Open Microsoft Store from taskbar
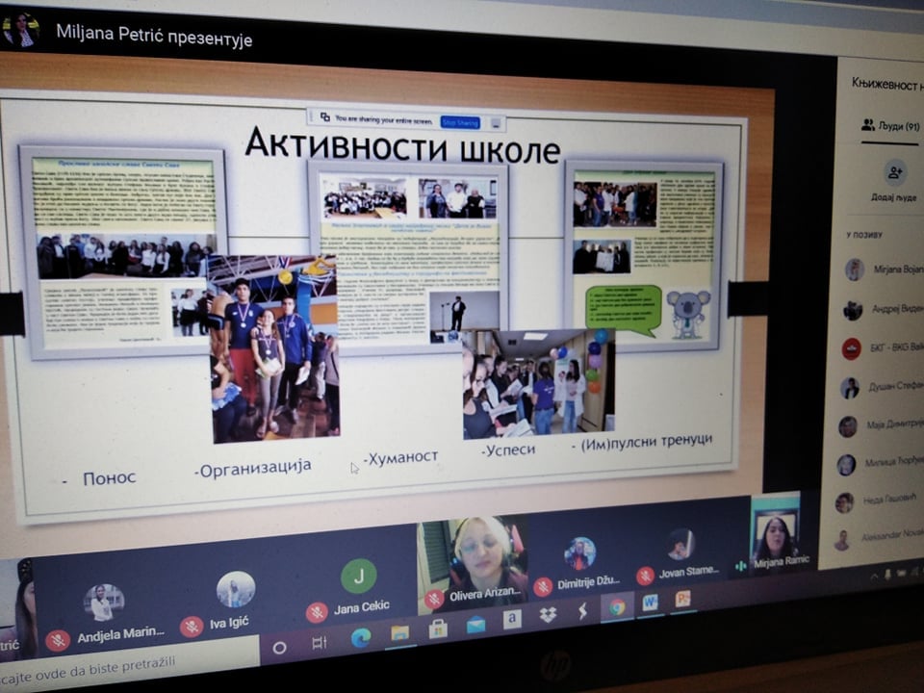This screenshot has width=924, height=693. 438,629
